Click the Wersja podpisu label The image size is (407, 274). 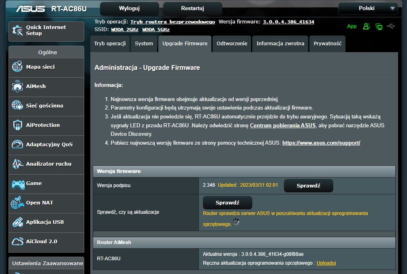coord(114,185)
